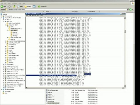Select the DVD Drive (F:) icon

click(x=6, y=64)
